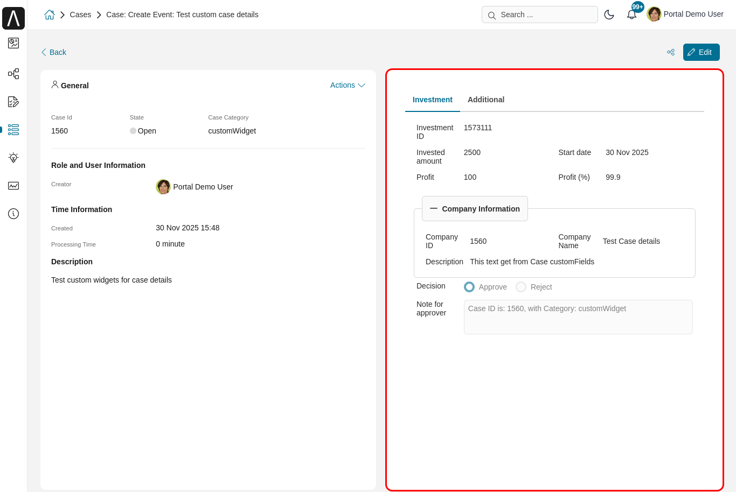
Task: Click the home breadcrumb icon
Action: point(50,15)
